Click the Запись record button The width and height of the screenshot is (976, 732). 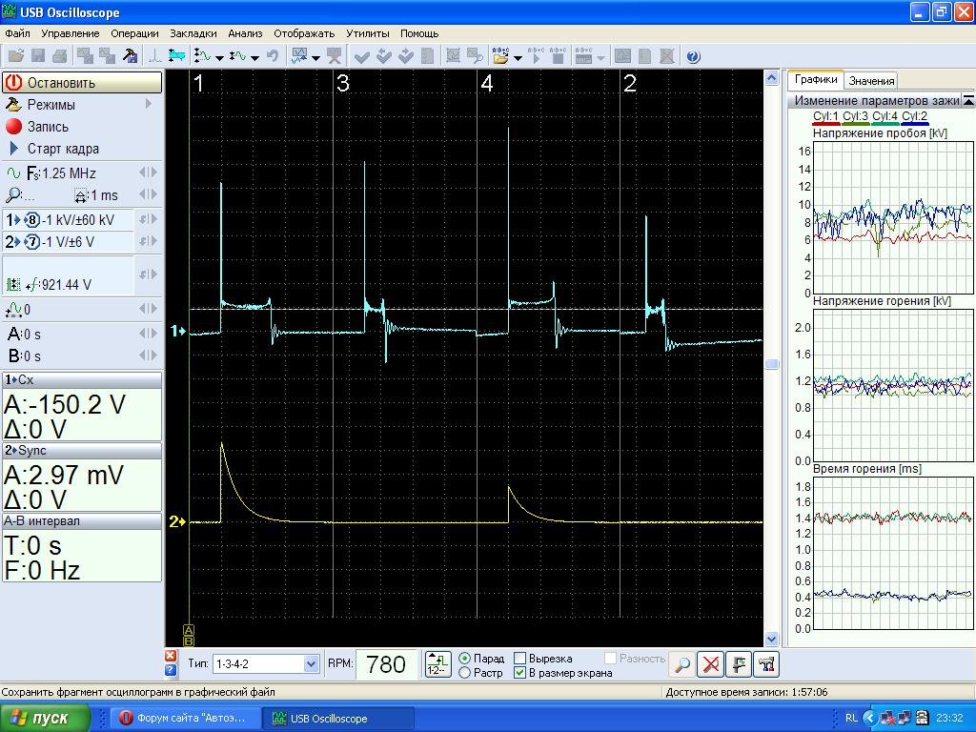pos(48,127)
